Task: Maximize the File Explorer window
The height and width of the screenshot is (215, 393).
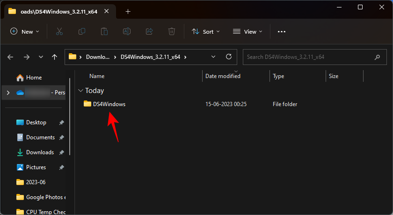Action: [360, 7]
